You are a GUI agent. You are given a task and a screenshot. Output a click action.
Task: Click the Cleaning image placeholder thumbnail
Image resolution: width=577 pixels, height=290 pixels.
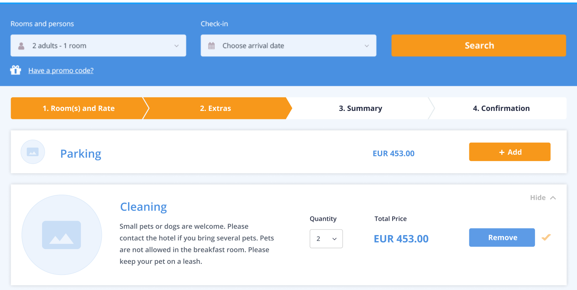[62, 235]
